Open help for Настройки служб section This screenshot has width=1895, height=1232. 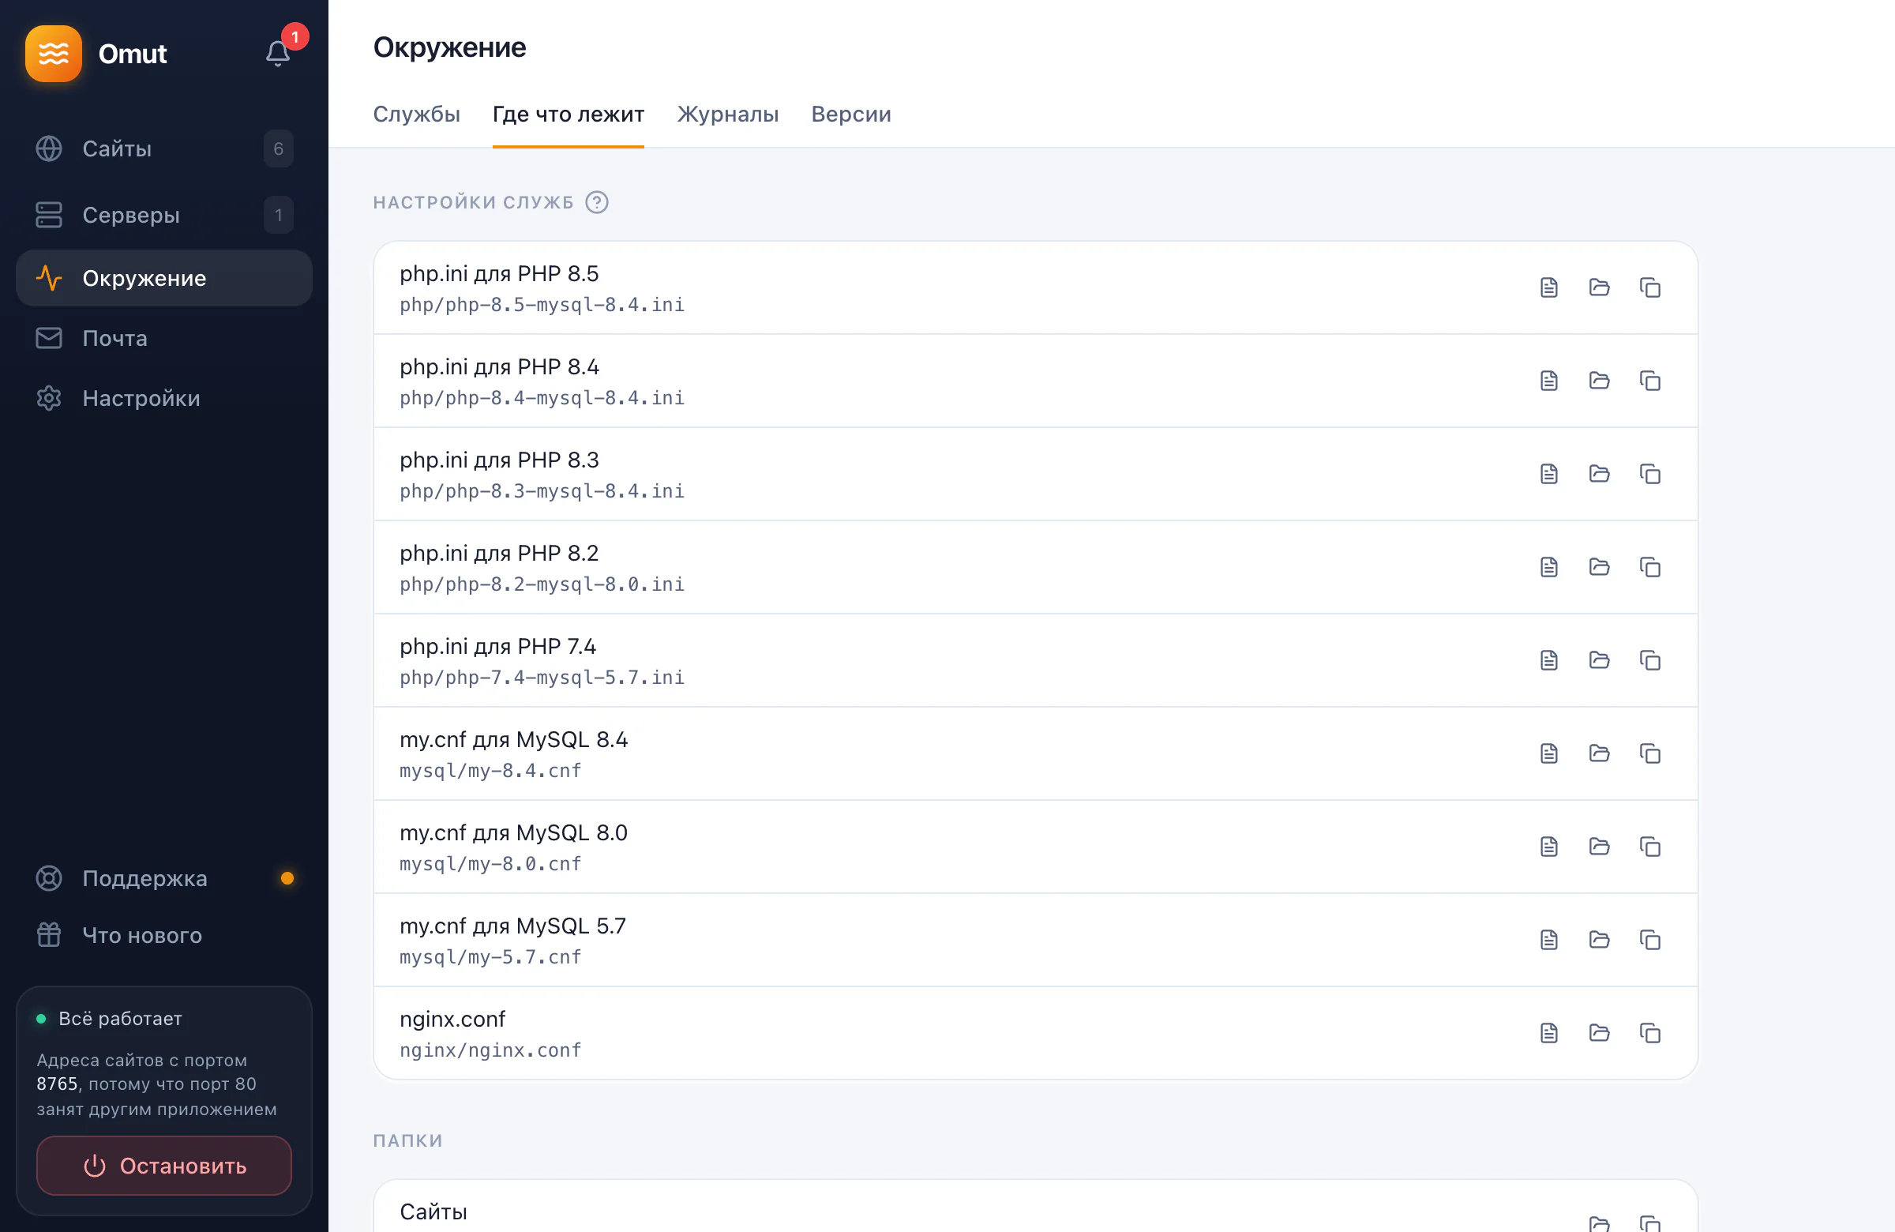coord(596,202)
